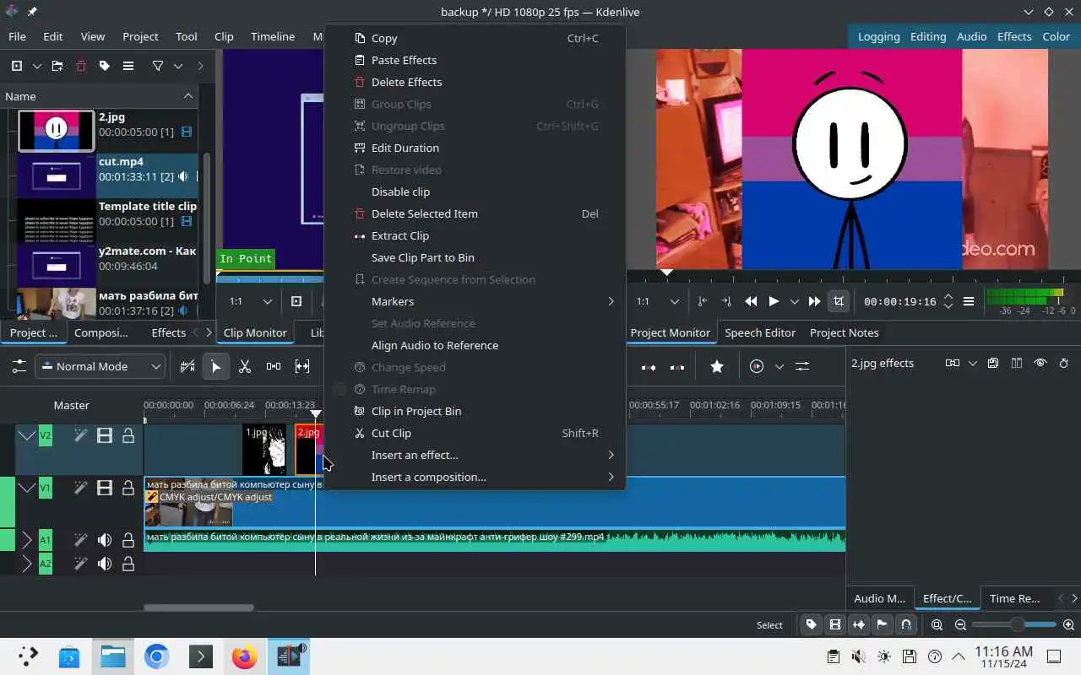Expand audio track A1

pyautogui.click(x=27, y=540)
